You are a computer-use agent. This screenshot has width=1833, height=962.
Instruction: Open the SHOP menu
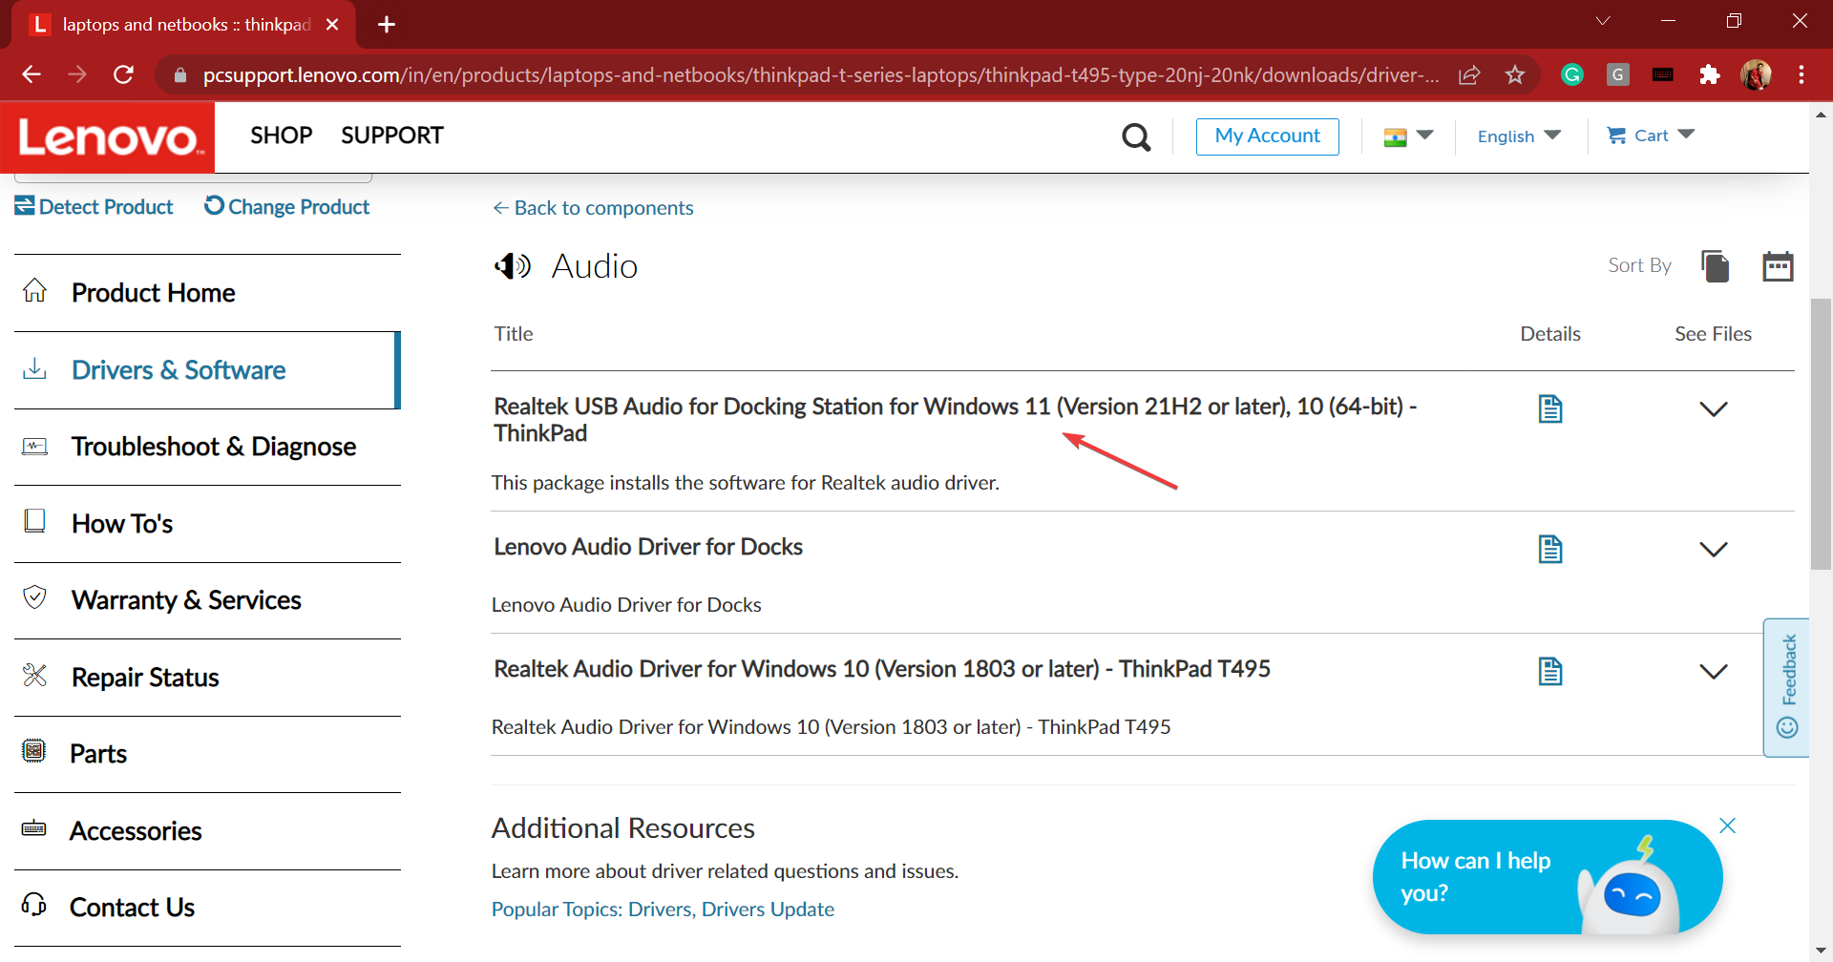281,136
